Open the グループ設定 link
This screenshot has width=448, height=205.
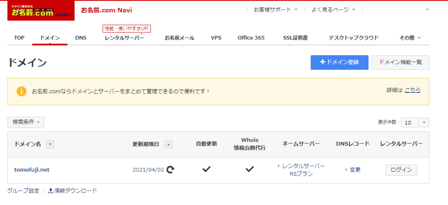[x=24, y=191]
